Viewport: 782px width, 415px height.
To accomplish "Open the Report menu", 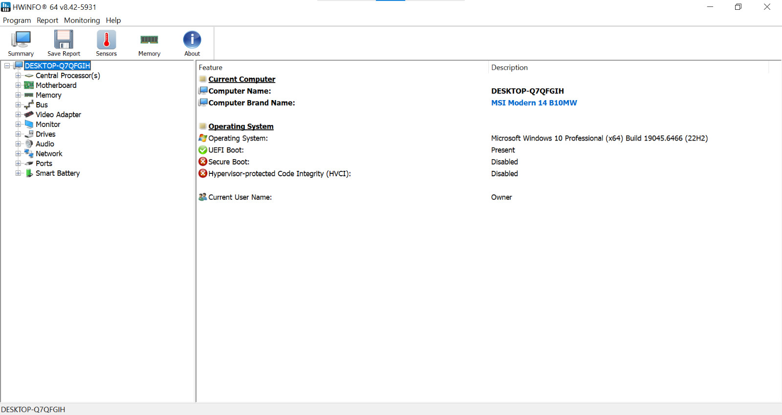I will (x=47, y=21).
